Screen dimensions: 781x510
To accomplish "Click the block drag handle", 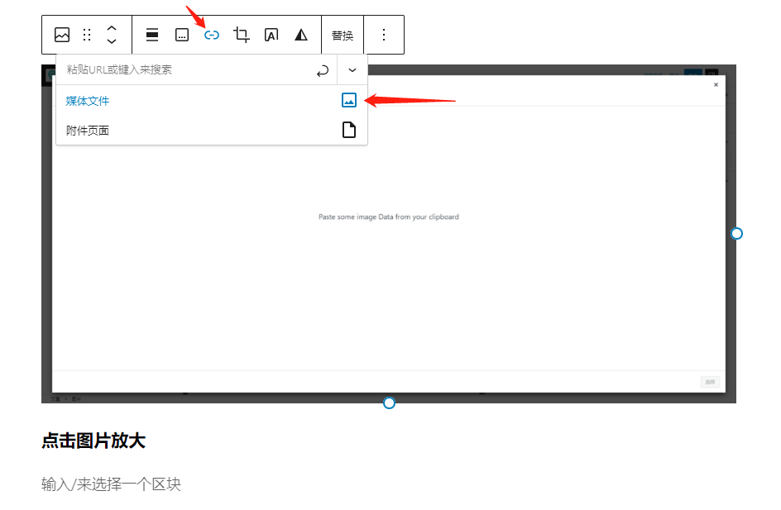I will (x=87, y=35).
